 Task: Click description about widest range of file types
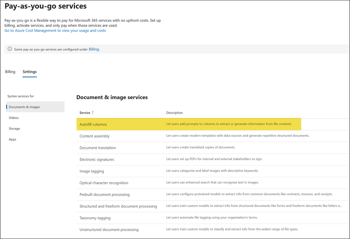click(232, 229)
